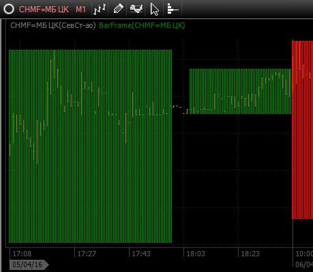Open the bar chart type selector icon

click(x=100, y=9)
